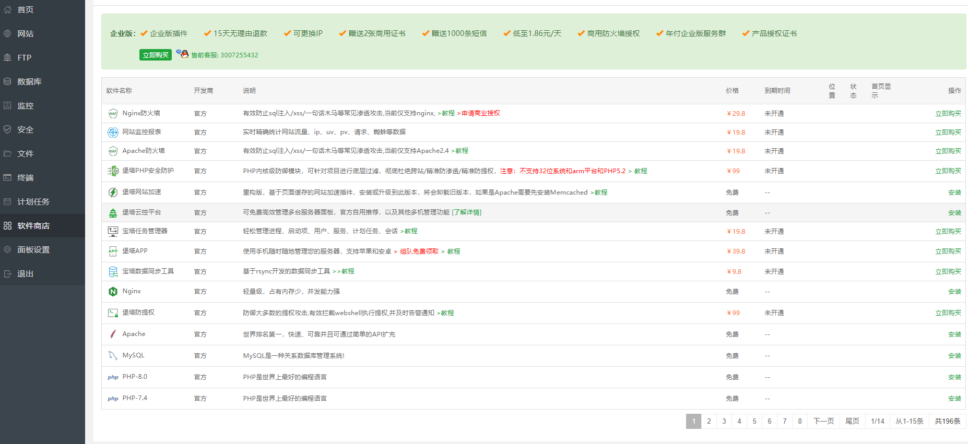This screenshot has width=968, height=444.
Task: Click the Apache防火墙 WAF icon
Action: (113, 151)
